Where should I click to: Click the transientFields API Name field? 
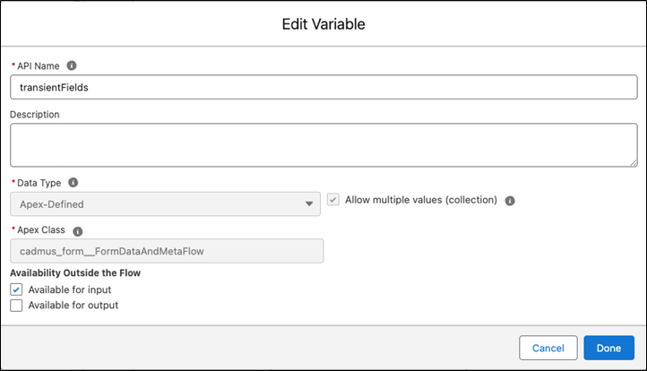(x=323, y=87)
